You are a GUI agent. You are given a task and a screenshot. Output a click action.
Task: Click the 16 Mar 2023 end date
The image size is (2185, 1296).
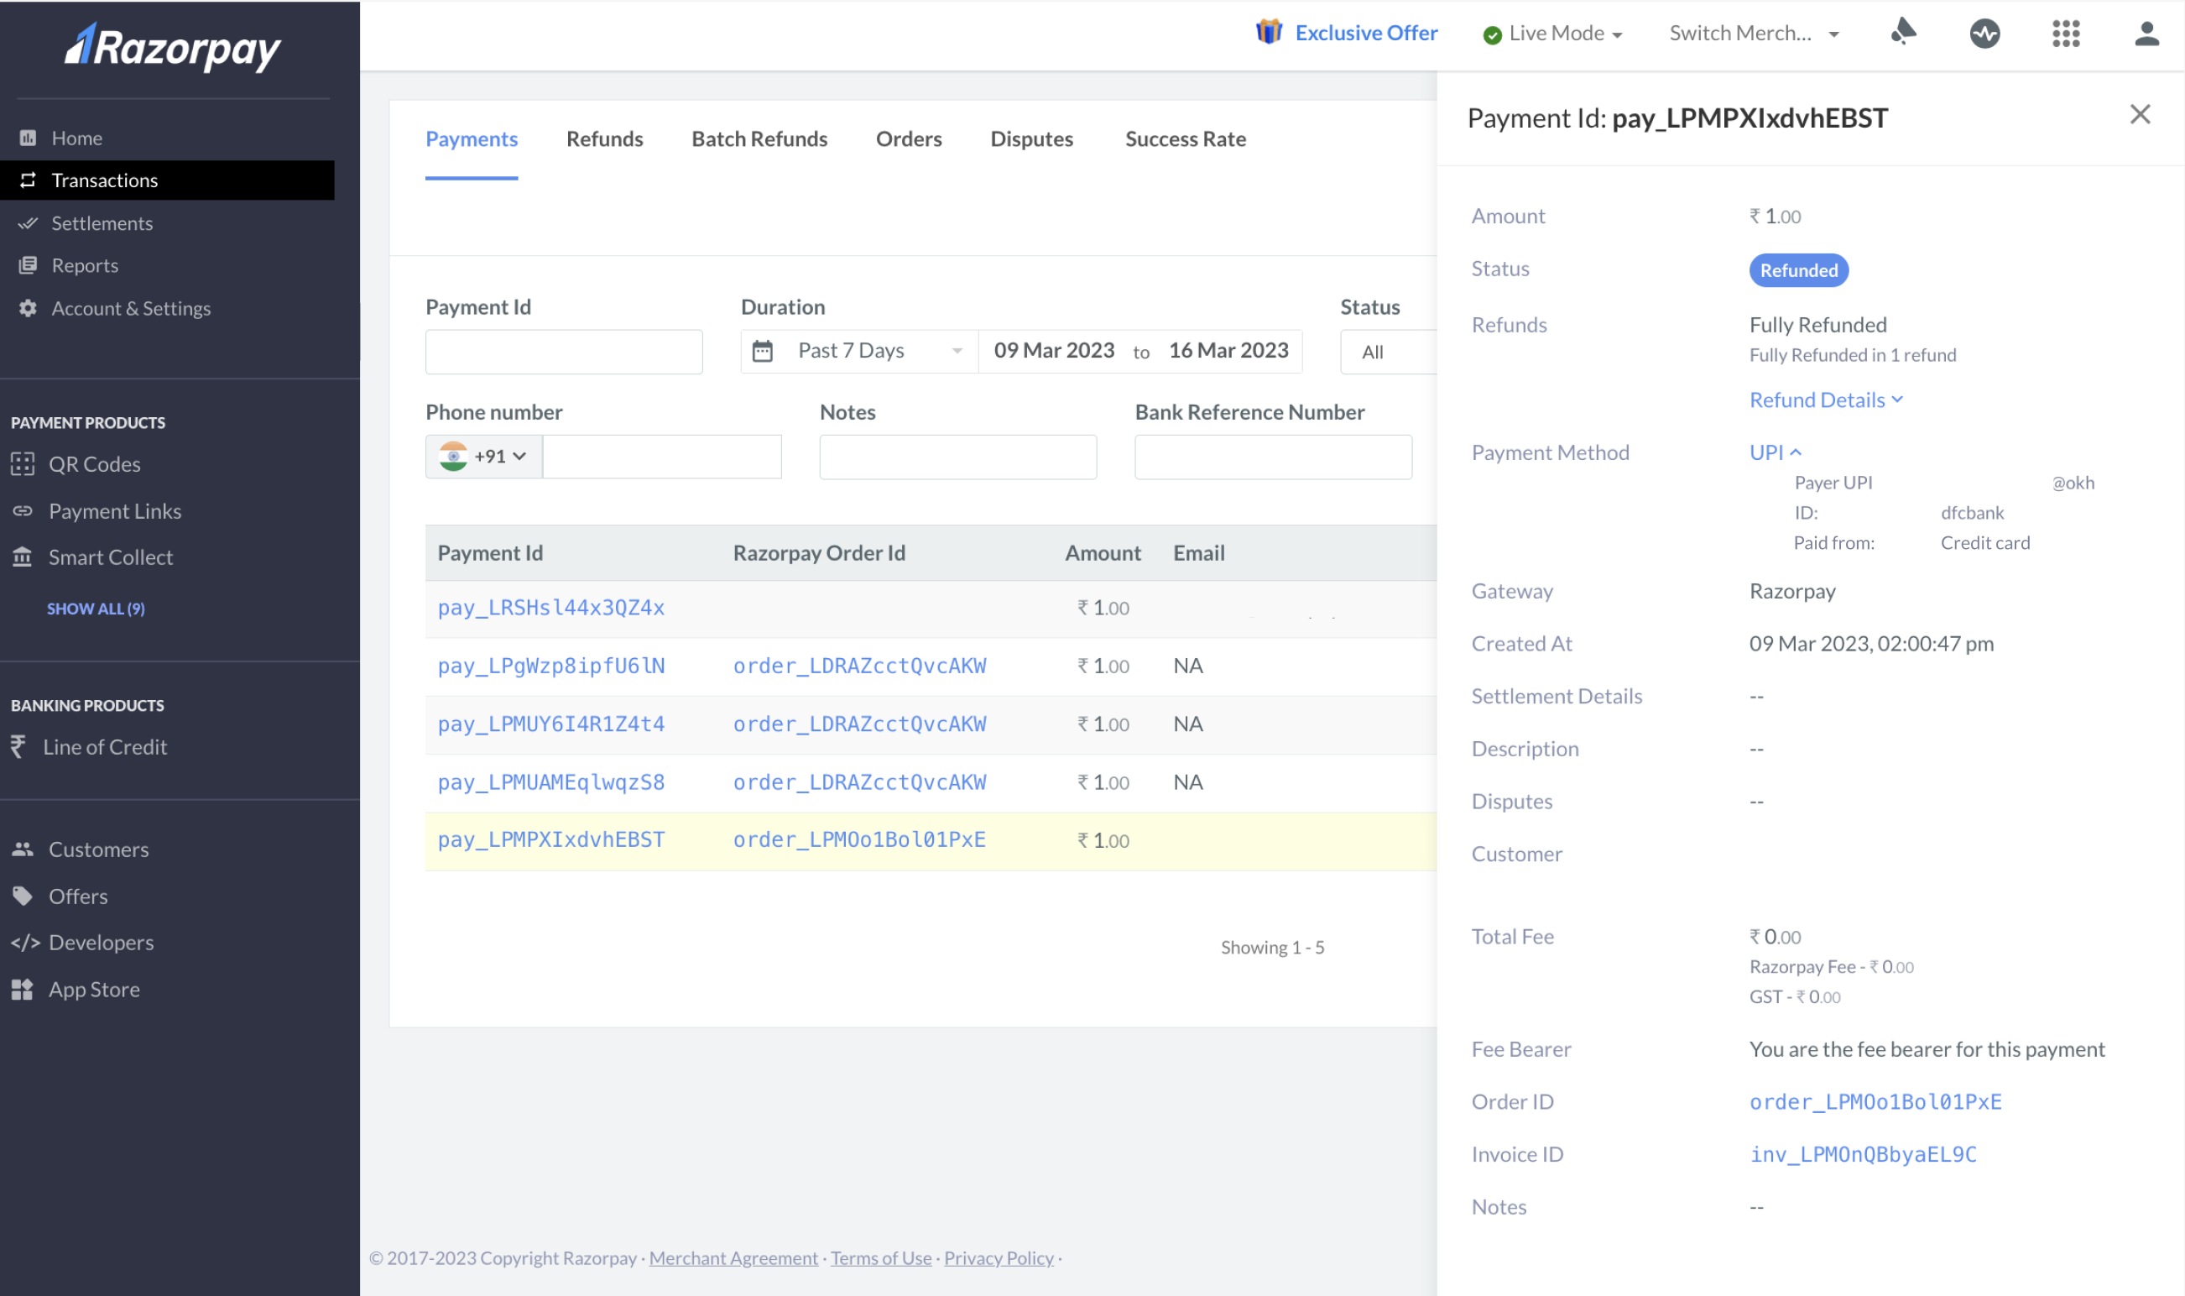[1228, 351]
